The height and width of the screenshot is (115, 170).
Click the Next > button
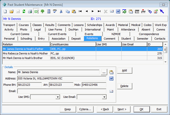pyautogui.click(x=122, y=109)
